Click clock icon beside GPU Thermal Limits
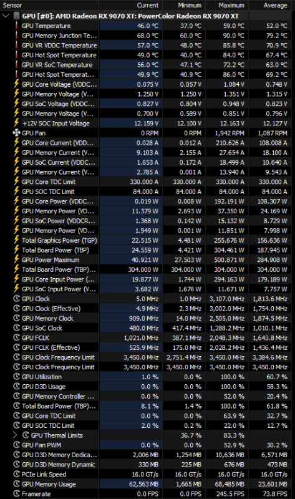This screenshot has width=295, height=499. pos(26,435)
